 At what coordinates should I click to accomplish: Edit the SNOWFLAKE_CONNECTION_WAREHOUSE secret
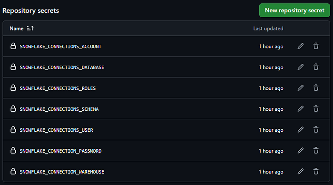tap(300, 171)
